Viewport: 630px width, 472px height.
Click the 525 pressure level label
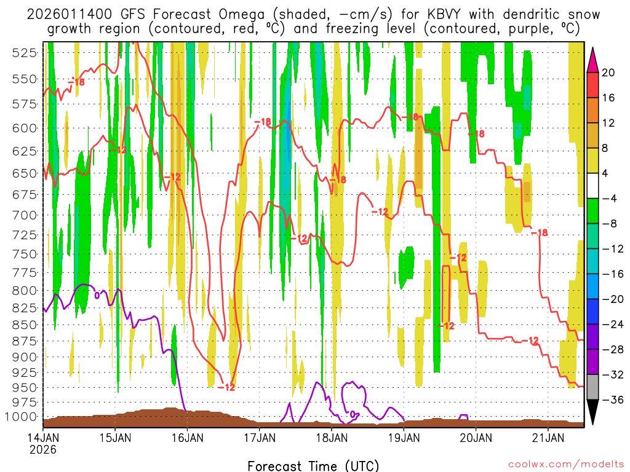pos(25,53)
